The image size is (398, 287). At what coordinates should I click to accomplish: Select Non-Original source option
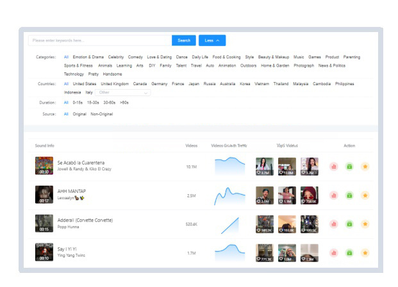point(101,114)
